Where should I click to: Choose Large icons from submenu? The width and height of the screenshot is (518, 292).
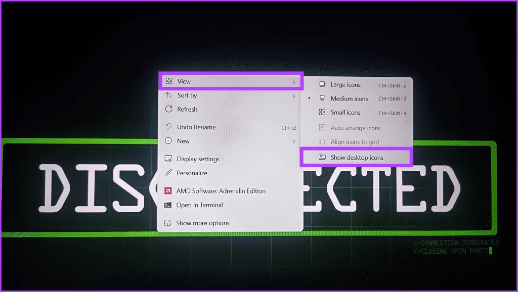click(346, 85)
